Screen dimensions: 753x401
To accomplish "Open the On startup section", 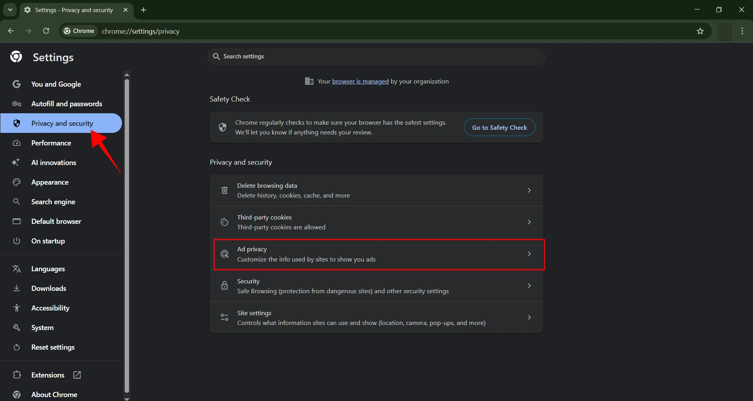I will pyautogui.click(x=61, y=241).
